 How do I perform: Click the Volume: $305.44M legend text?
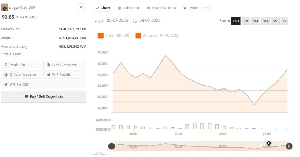(160, 36)
